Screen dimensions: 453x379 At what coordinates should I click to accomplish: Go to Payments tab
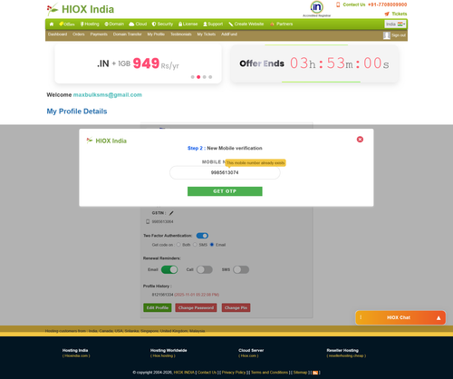pyautogui.click(x=99, y=34)
